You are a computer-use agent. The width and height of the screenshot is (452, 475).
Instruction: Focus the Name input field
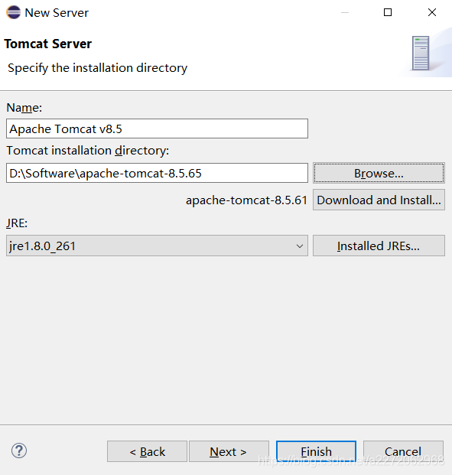(157, 129)
